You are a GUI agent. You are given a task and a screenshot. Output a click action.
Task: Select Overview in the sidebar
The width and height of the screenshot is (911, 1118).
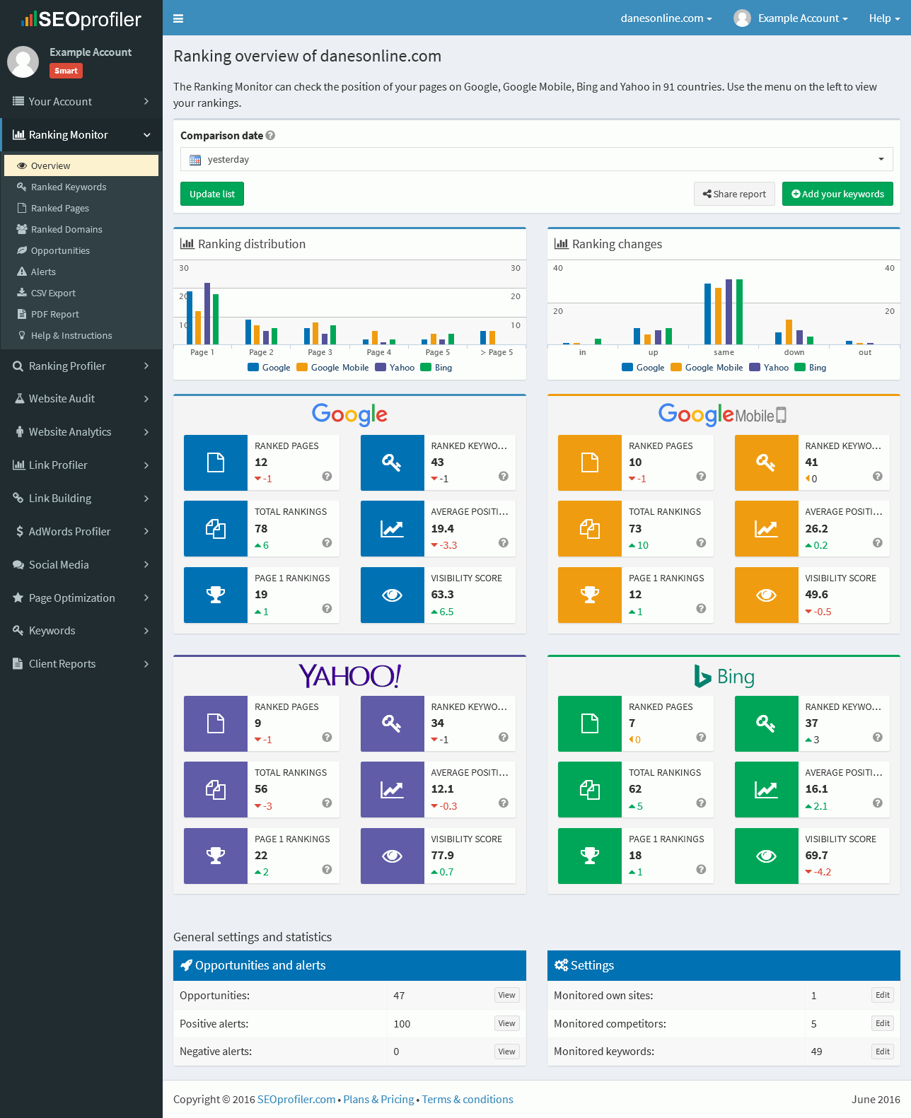click(x=81, y=165)
